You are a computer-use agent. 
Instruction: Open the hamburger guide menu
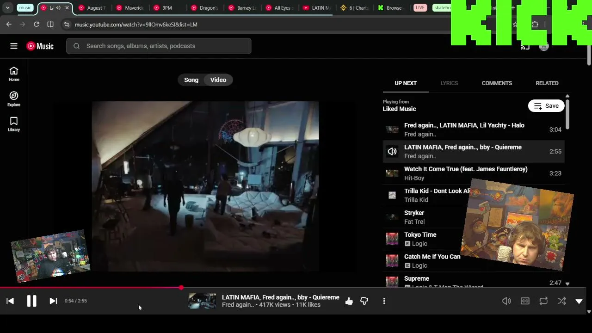14,46
